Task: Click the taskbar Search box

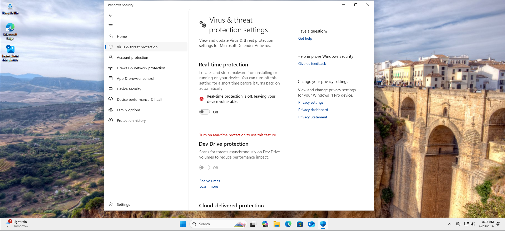Action: pyautogui.click(x=218, y=224)
